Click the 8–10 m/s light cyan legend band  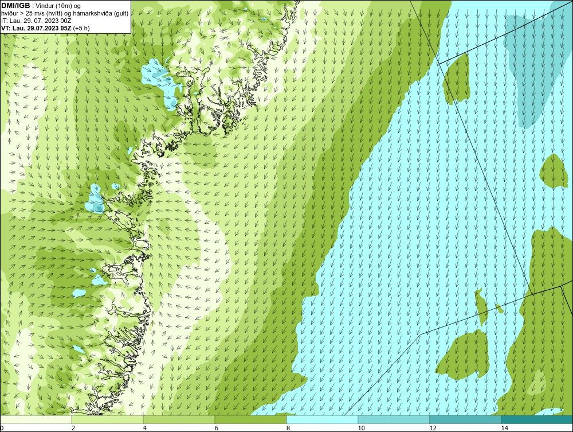pos(322,419)
